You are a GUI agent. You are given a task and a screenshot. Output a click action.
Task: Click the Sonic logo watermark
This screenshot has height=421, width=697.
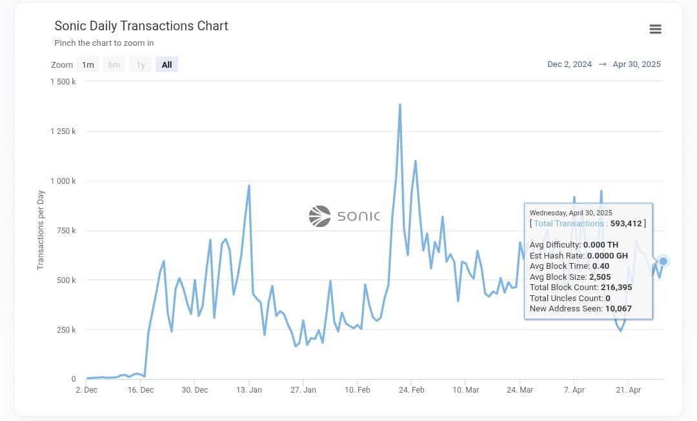pos(344,216)
